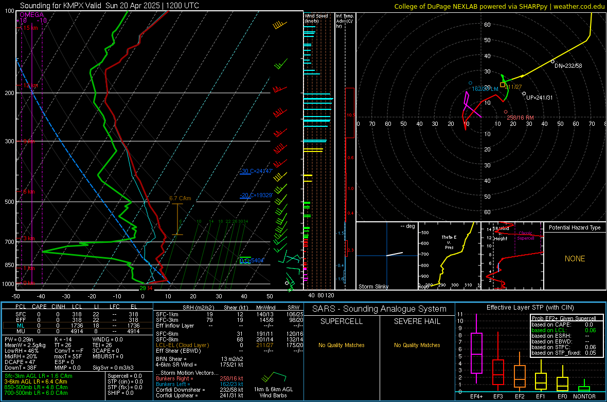
Task: Select the SFC parcel row label
Action: coord(21,314)
